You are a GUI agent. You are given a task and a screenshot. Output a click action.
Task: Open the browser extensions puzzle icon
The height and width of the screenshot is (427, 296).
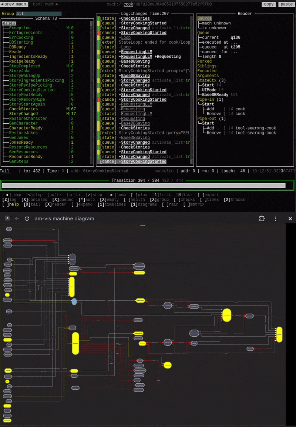tap(262, 218)
